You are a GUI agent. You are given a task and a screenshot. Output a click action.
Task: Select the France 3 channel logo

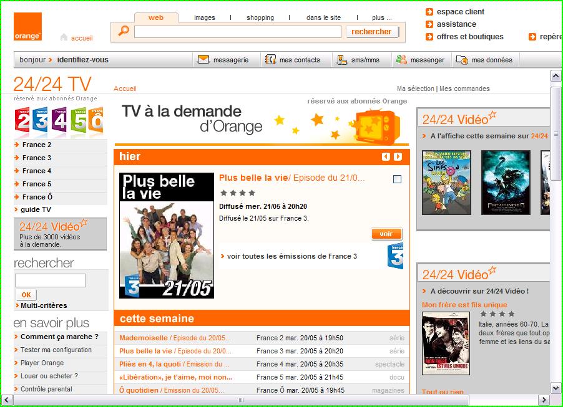41,121
